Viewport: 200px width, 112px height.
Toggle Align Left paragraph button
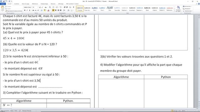[x=53, y=10]
